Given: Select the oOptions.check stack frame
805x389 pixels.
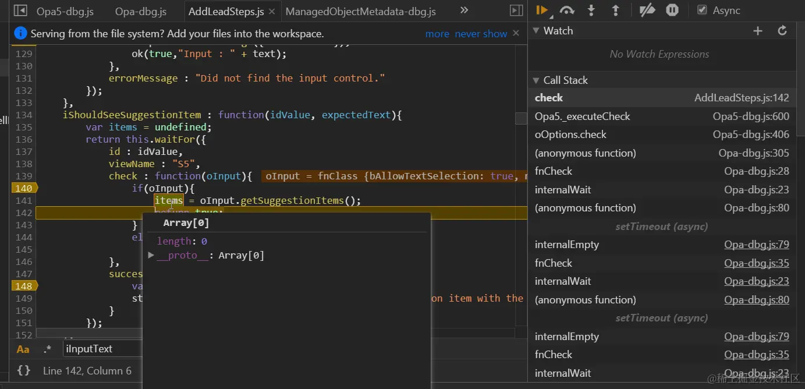Looking at the screenshot, I should pyautogui.click(x=662, y=135).
